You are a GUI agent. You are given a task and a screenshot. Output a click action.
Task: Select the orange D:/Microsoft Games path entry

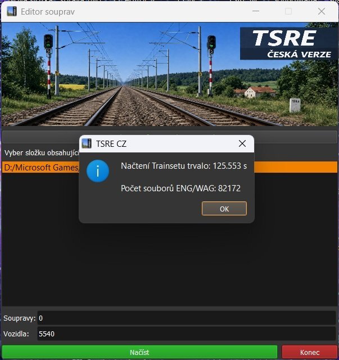39,168
